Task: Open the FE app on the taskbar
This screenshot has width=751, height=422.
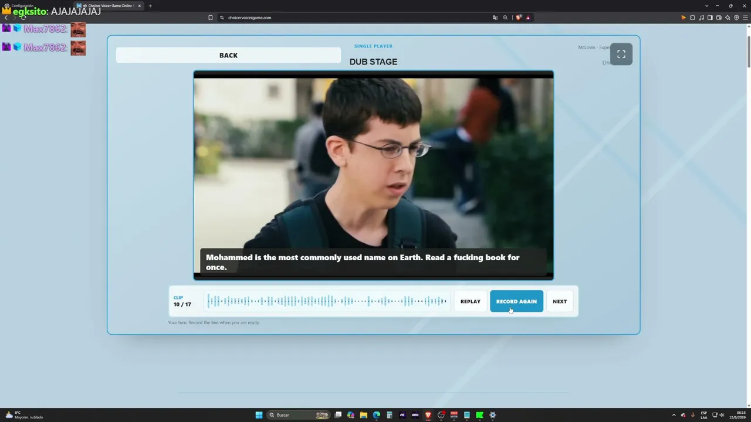Action: 402,415
